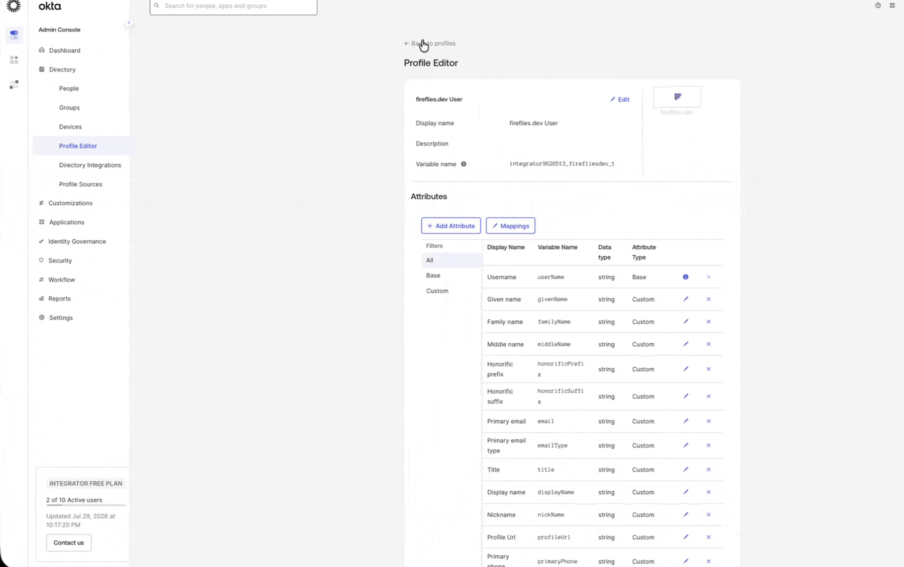Select the Base attribute filter

tap(433, 275)
